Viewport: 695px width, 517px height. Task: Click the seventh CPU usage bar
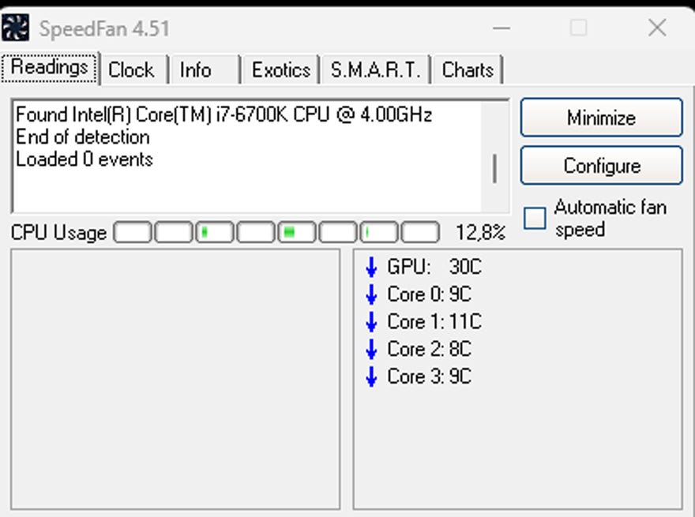pyautogui.click(x=379, y=232)
